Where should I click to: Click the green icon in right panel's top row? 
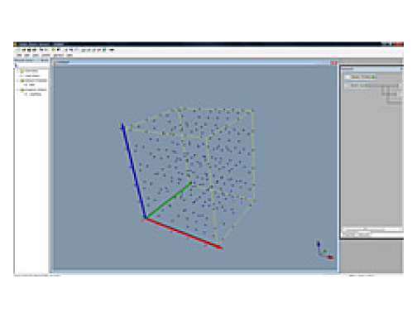pos(373,77)
